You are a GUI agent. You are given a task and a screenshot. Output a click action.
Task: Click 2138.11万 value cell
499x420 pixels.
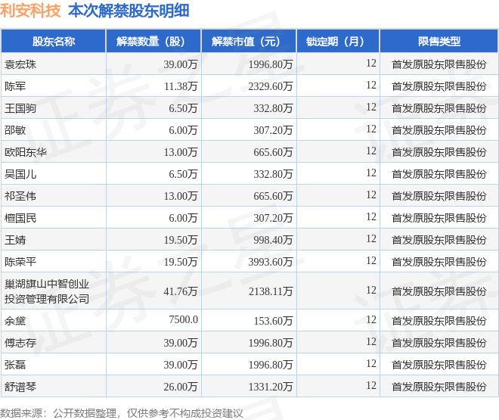[x=271, y=291]
